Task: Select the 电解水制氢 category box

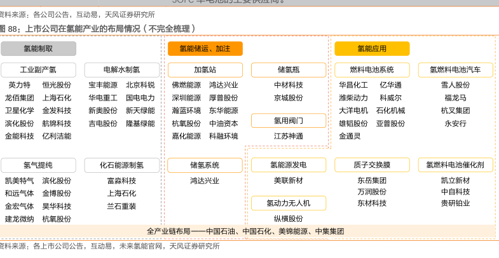Action: pyautogui.click(x=122, y=70)
